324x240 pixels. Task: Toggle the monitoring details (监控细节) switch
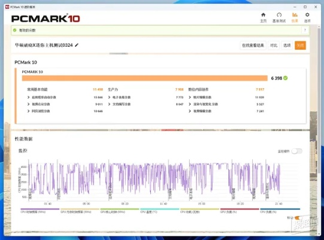tap(296, 151)
